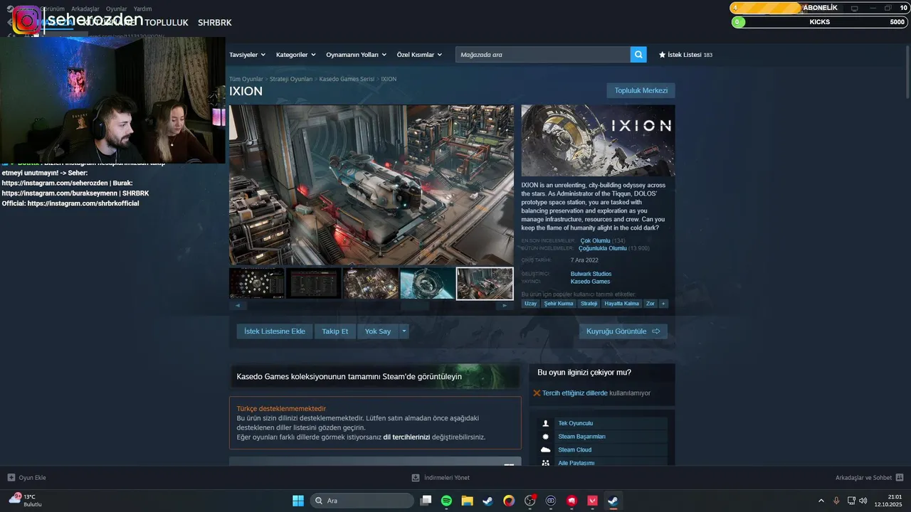Click the Steam Cloud cloud icon

click(546, 449)
